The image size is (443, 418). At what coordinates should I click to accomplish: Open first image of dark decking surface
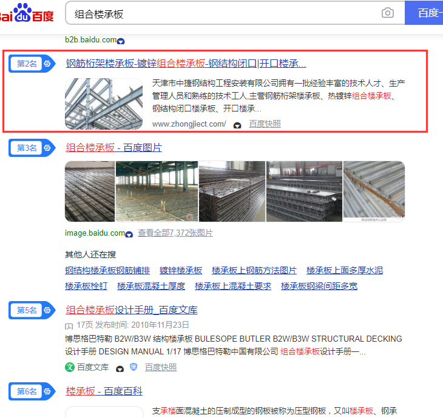pyautogui.click(x=90, y=191)
